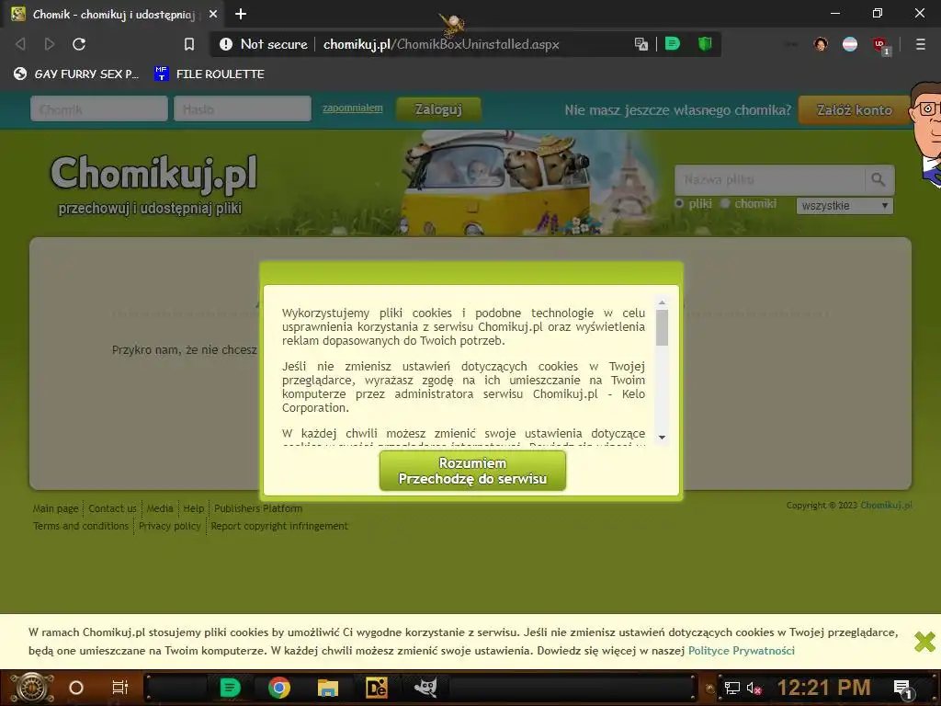Open the wszystkie file type dropdown
The height and width of the screenshot is (706, 941).
[845, 205]
